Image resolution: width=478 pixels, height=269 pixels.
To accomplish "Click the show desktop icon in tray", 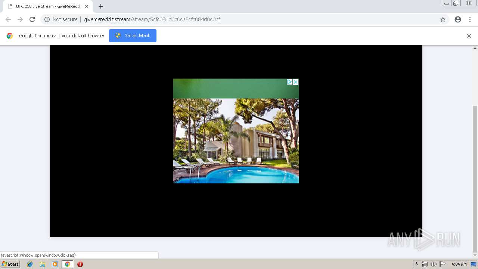I will [474, 264].
